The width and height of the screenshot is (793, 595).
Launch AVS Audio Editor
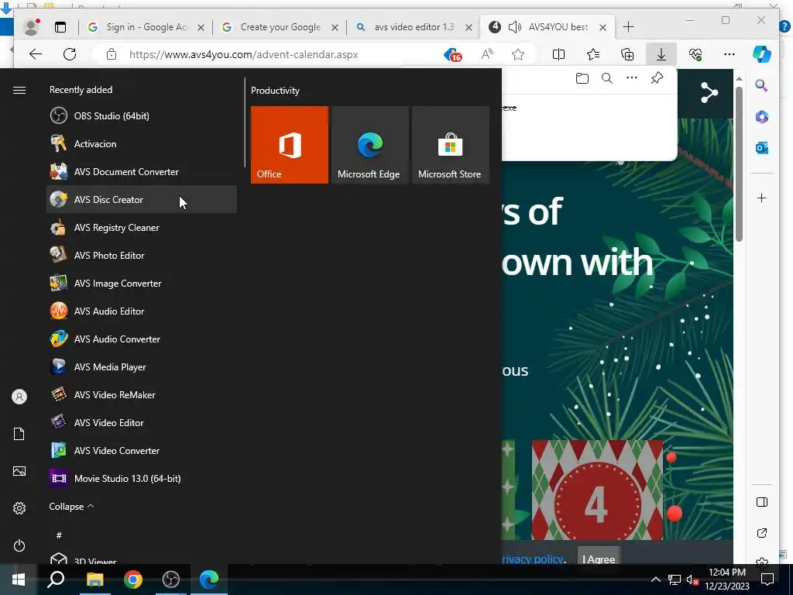point(142,311)
